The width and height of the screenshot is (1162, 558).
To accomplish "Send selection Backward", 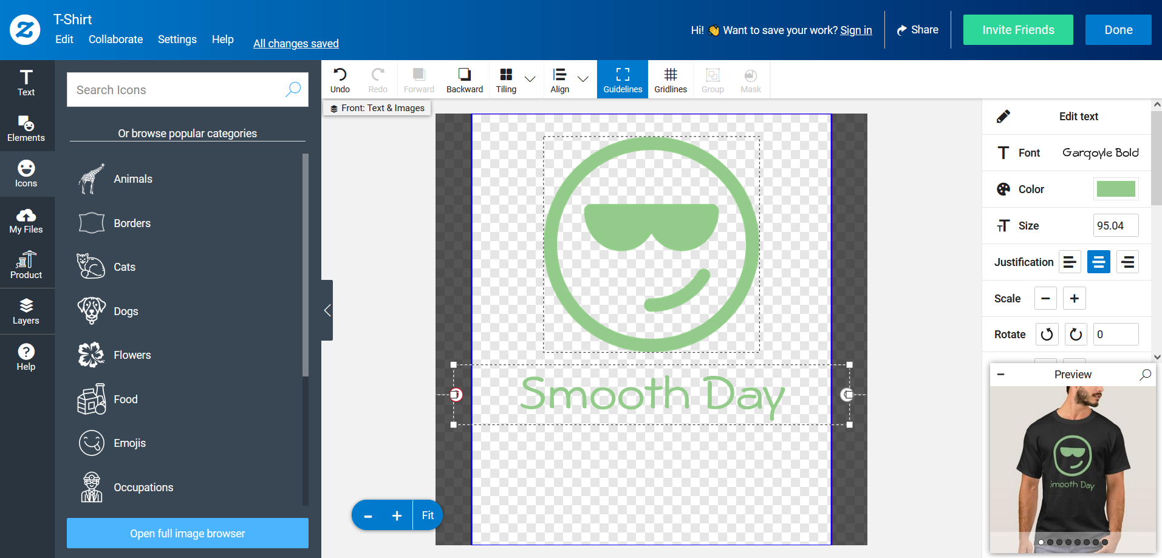I will (x=464, y=80).
